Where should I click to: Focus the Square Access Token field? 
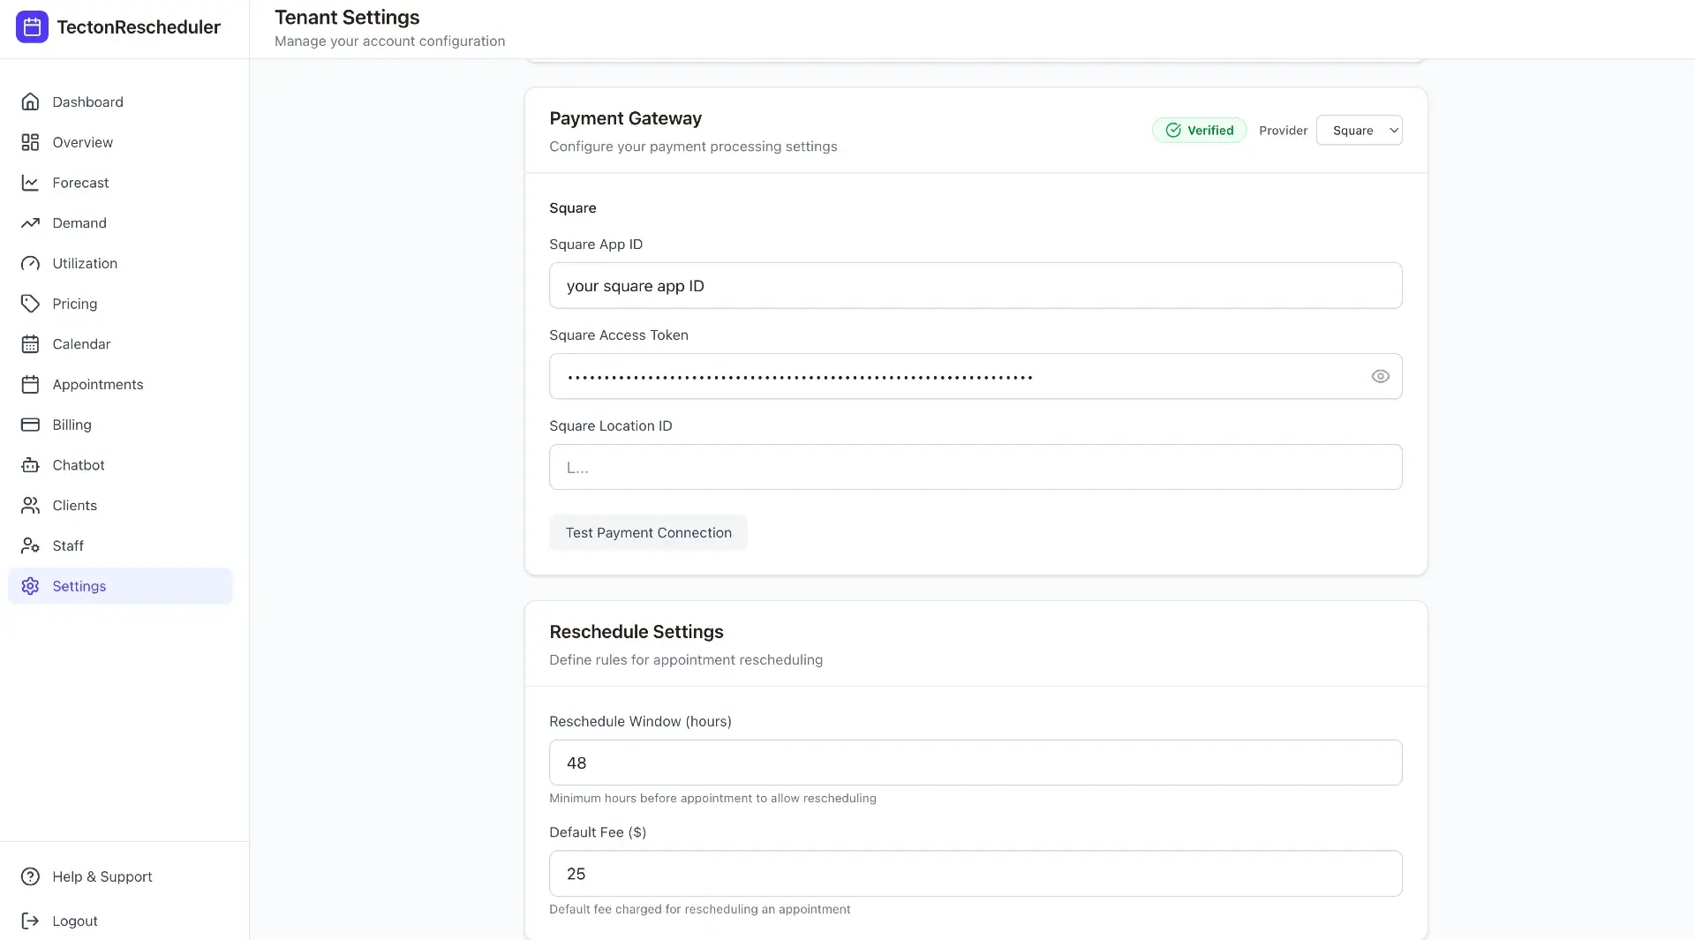(x=975, y=376)
